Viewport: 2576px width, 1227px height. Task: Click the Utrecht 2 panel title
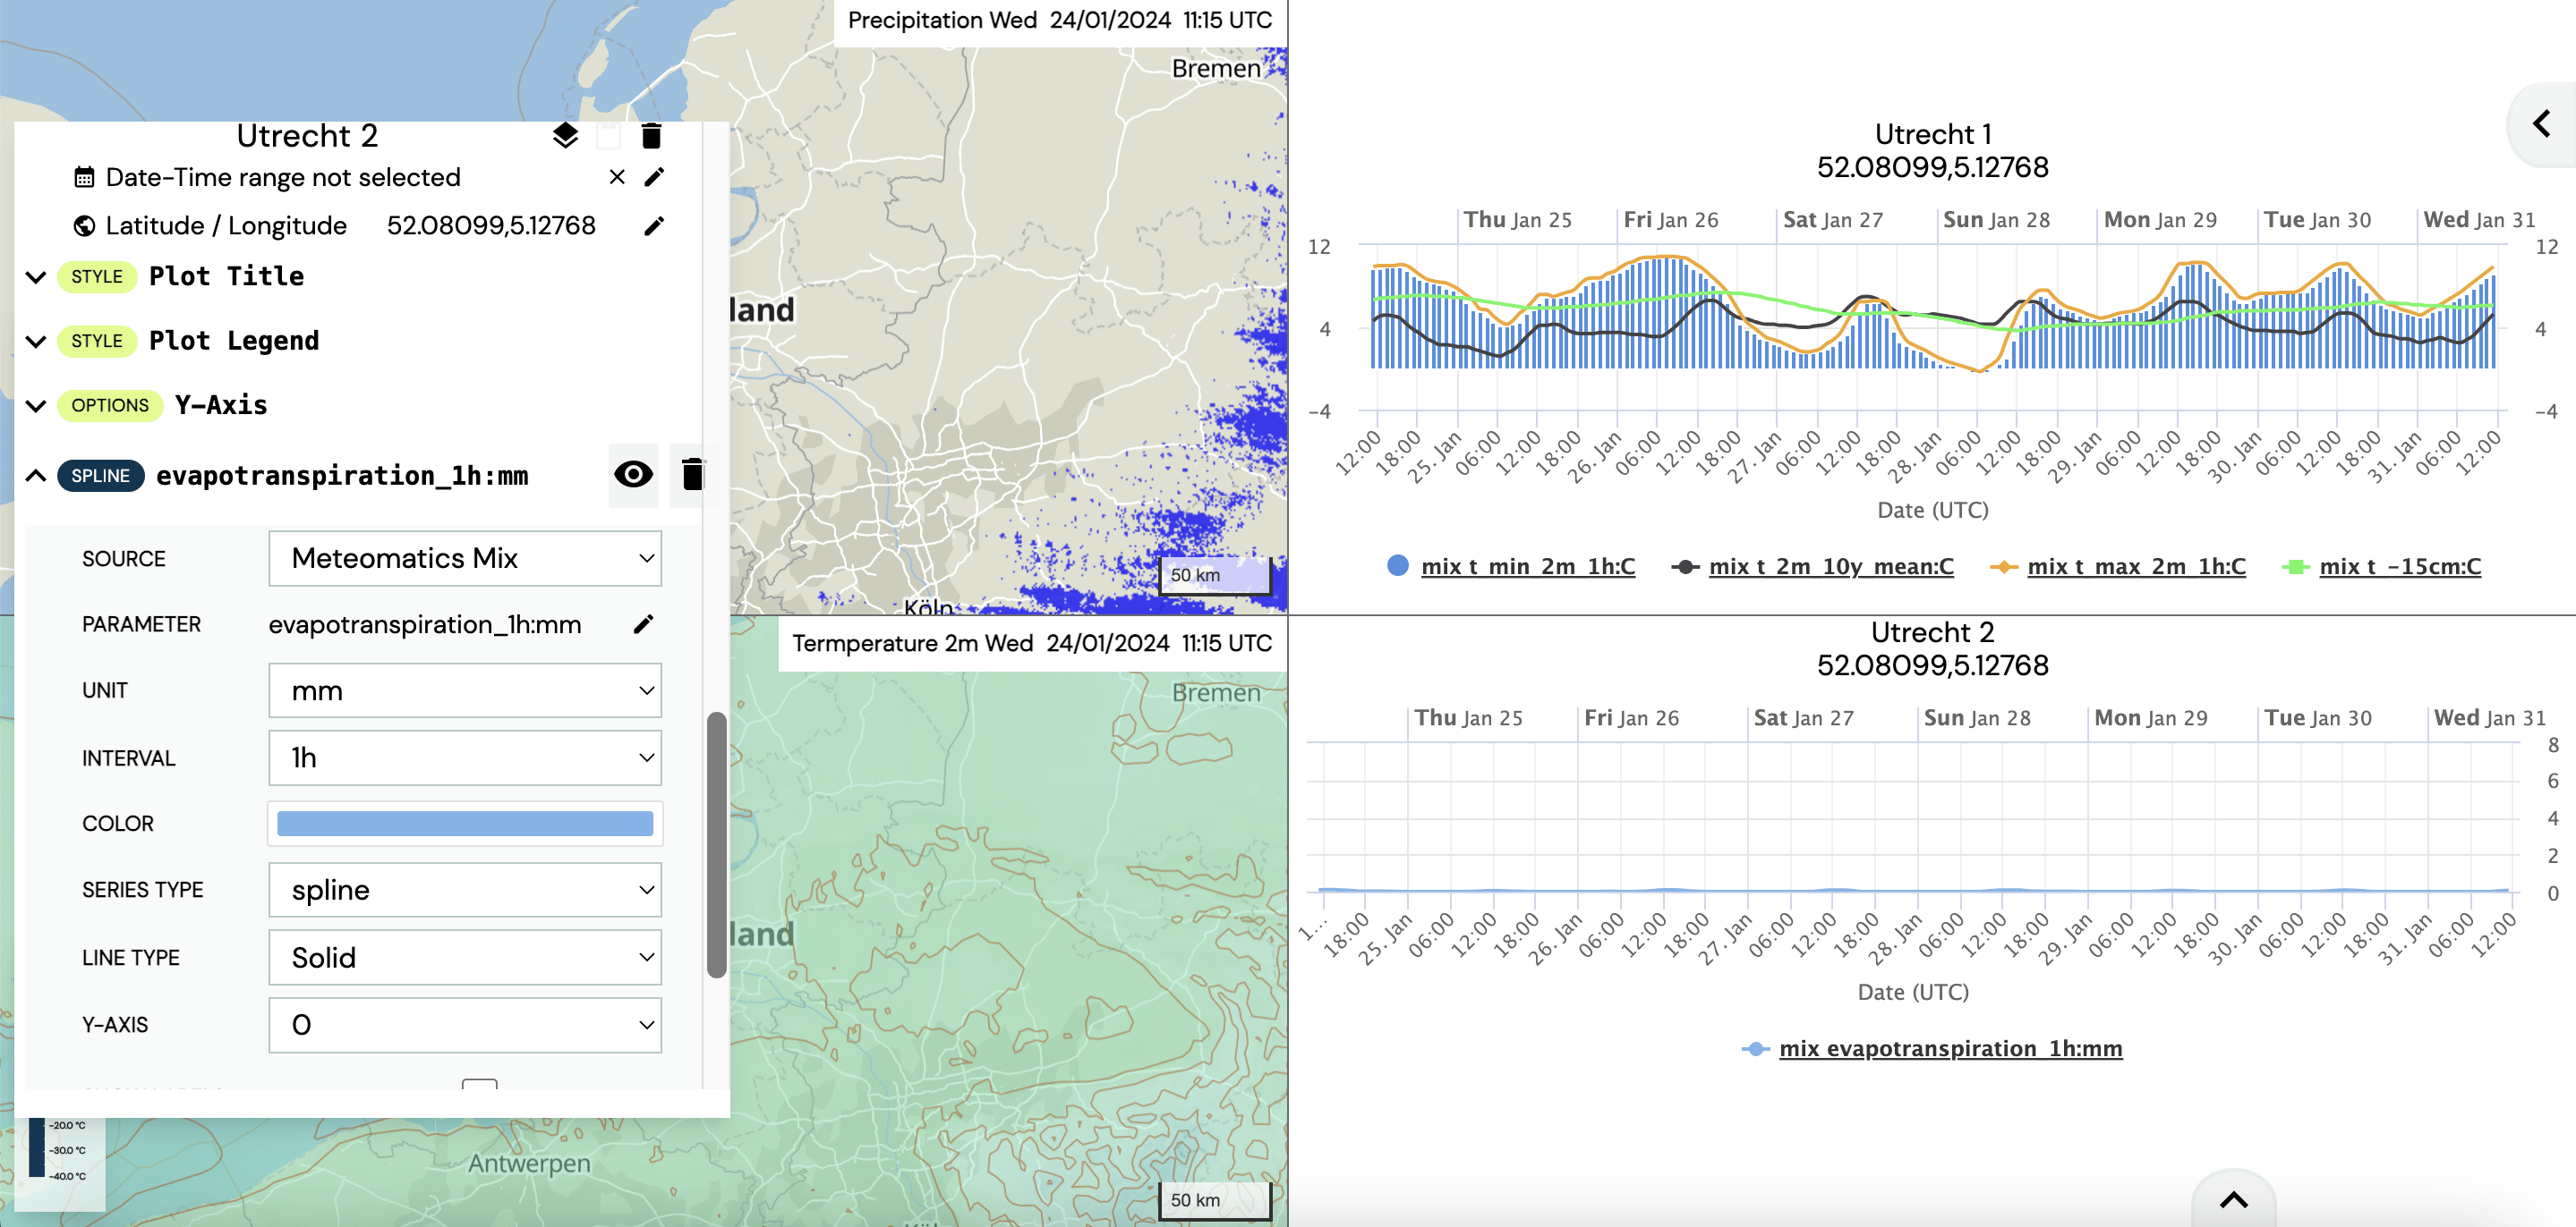click(307, 136)
